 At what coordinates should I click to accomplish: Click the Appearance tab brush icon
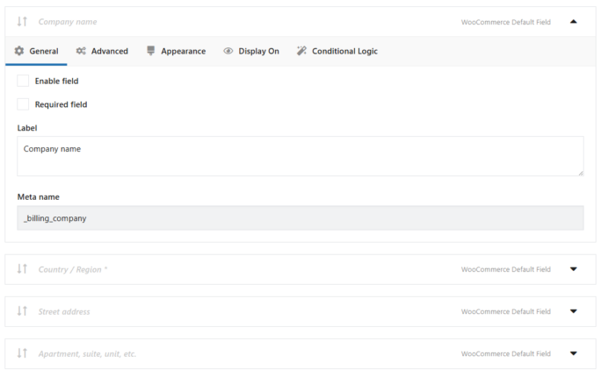(151, 51)
